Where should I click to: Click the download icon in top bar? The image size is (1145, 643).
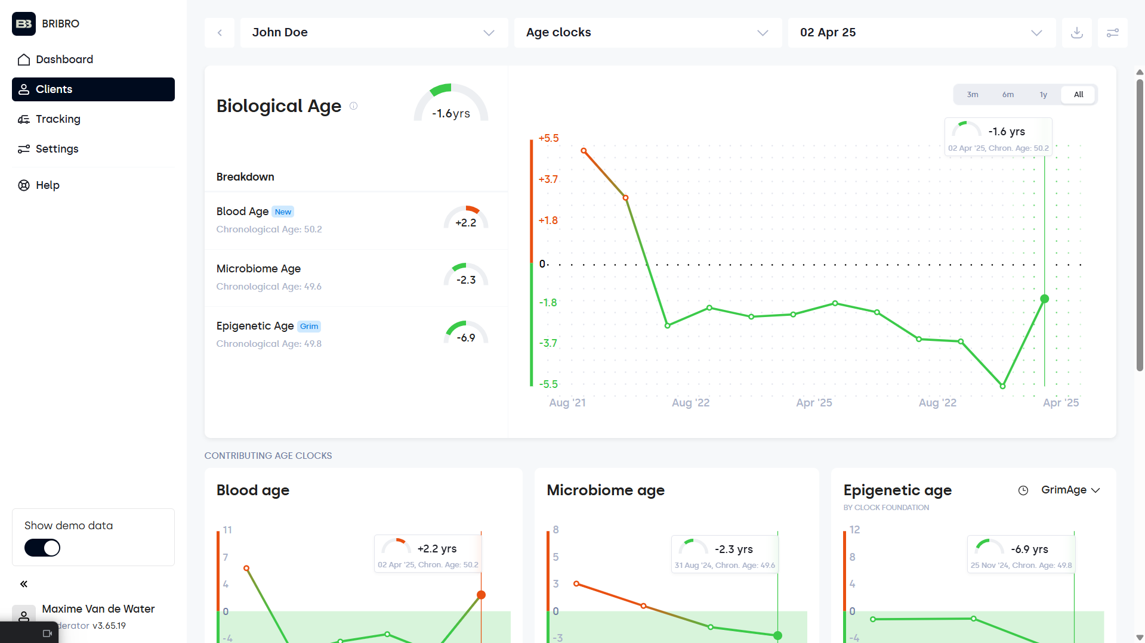tap(1076, 33)
